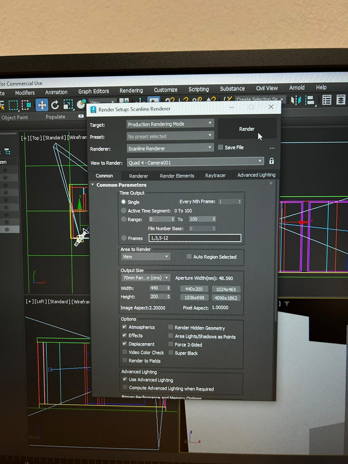
Task: Select the Range radio button
Action: point(124,219)
